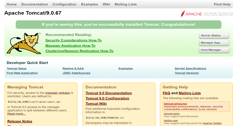Click the $CATALINA_HOME/conf/tomcat-users.xml path text
Viewport: 247px width, 126px height.
[34, 102]
